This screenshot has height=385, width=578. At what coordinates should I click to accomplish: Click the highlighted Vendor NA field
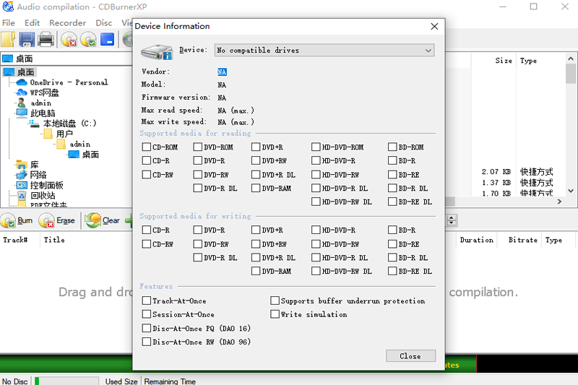click(222, 72)
